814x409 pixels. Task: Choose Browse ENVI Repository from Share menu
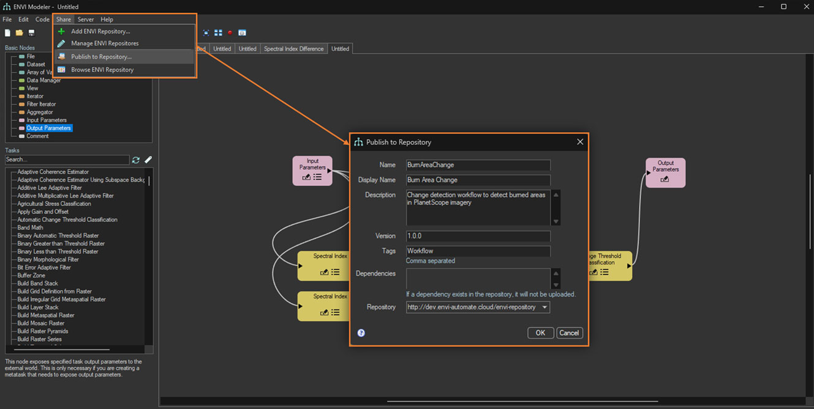point(102,70)
